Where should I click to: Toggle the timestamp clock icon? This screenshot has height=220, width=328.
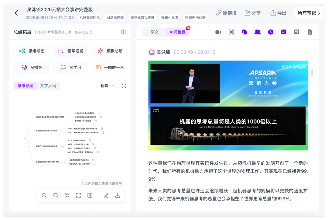(x=271, y=32)
